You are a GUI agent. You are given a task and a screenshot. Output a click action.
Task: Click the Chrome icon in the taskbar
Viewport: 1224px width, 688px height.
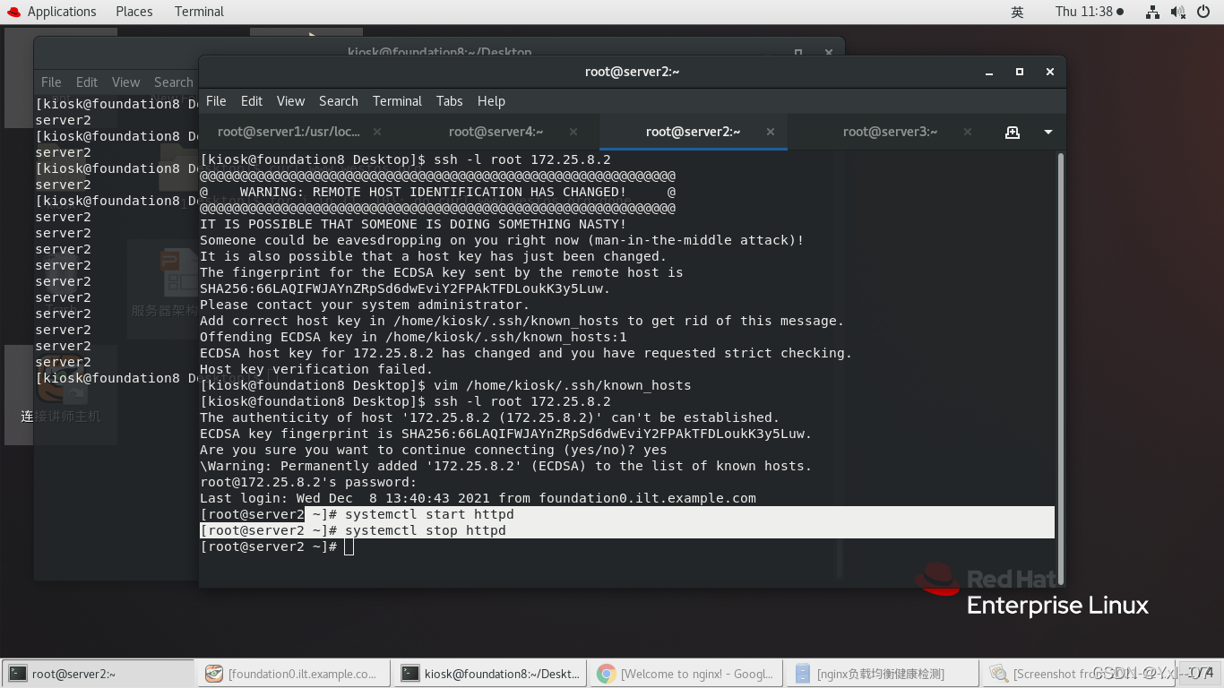click(606, 674)
